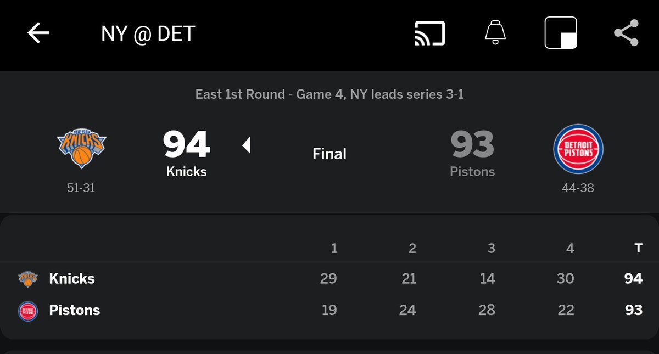Open the Pistons team name under score
This screenshot has width=659, height=354.
click(x=472, y=172)
